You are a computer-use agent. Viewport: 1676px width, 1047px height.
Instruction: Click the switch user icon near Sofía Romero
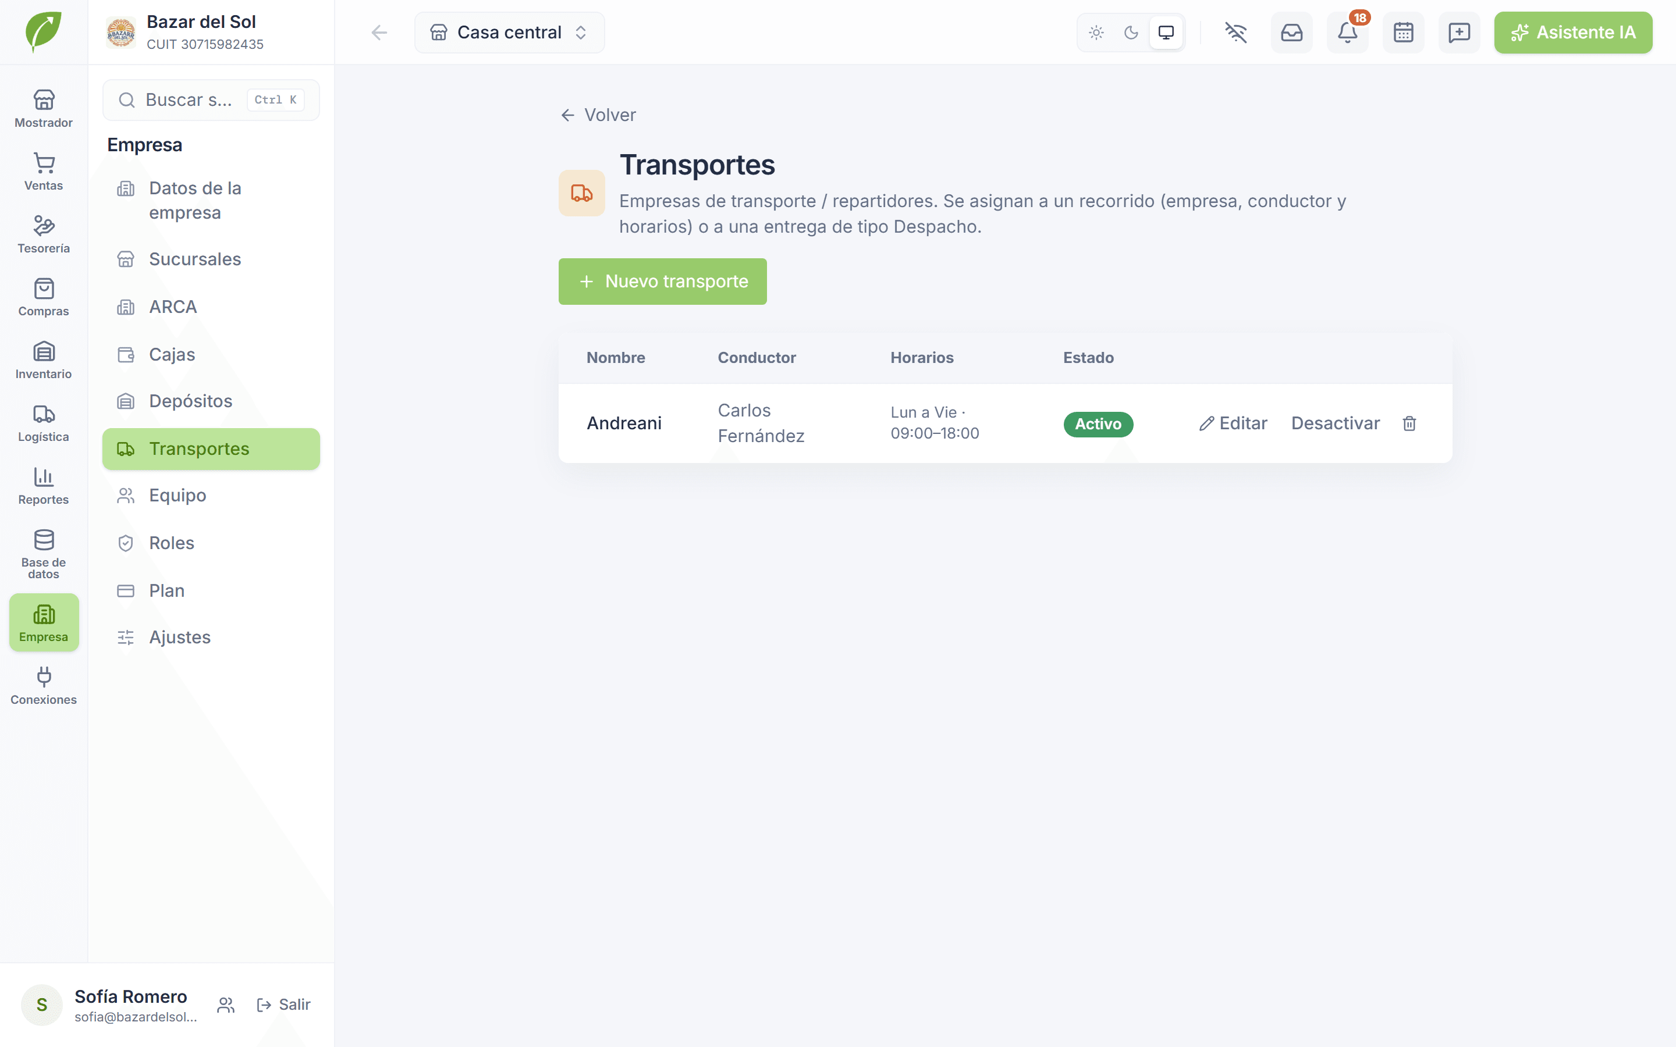coord(226,1005)
